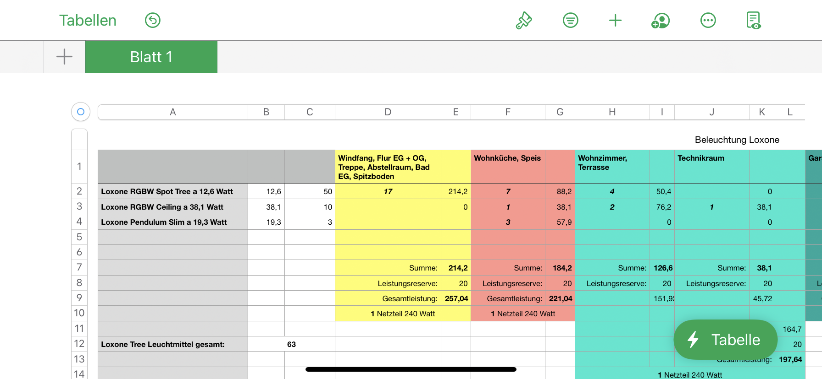
Task: Select the cell showing 57,9
Action: click(560, 222)
